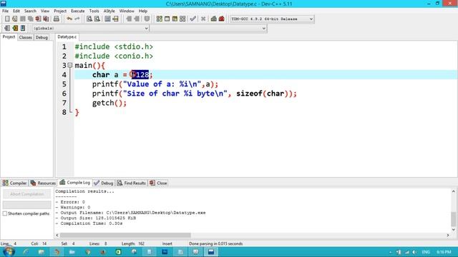Screen dimensions: 458x257
Task: Click the Print toolbar icon
Action: click(x=56, y=19)
